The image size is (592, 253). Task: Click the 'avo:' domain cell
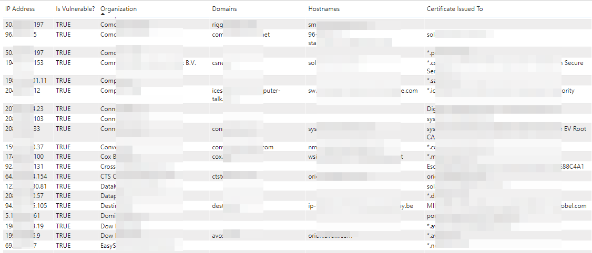(218, 236)
